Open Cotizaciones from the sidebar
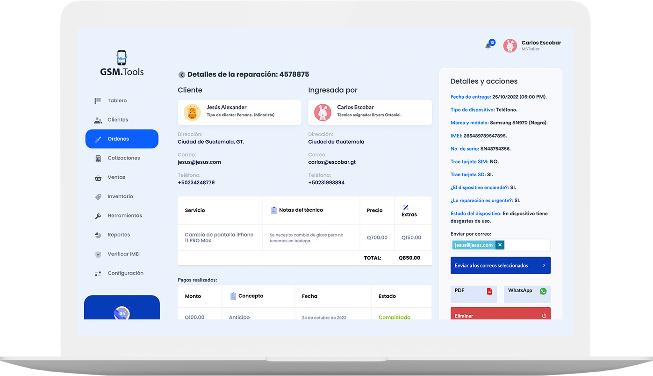The image size is (653, 376). [x=123, y=158]
